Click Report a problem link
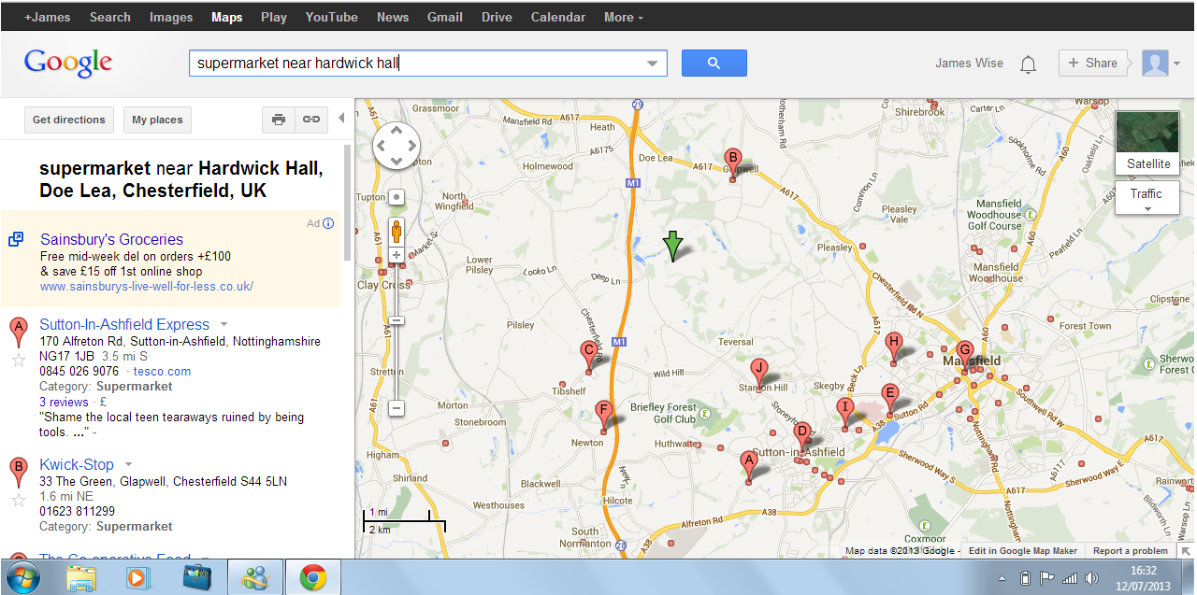Image resolution: width=1197 pixels, height=595 pixels. click(x=1131, y=551)
